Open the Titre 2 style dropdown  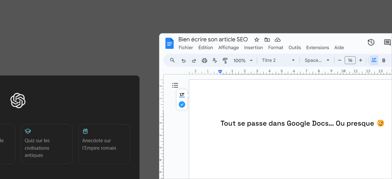click(278, 60)
